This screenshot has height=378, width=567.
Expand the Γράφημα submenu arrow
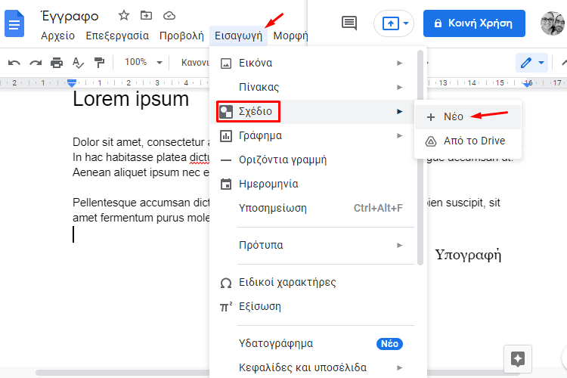(x=400, y=135)
